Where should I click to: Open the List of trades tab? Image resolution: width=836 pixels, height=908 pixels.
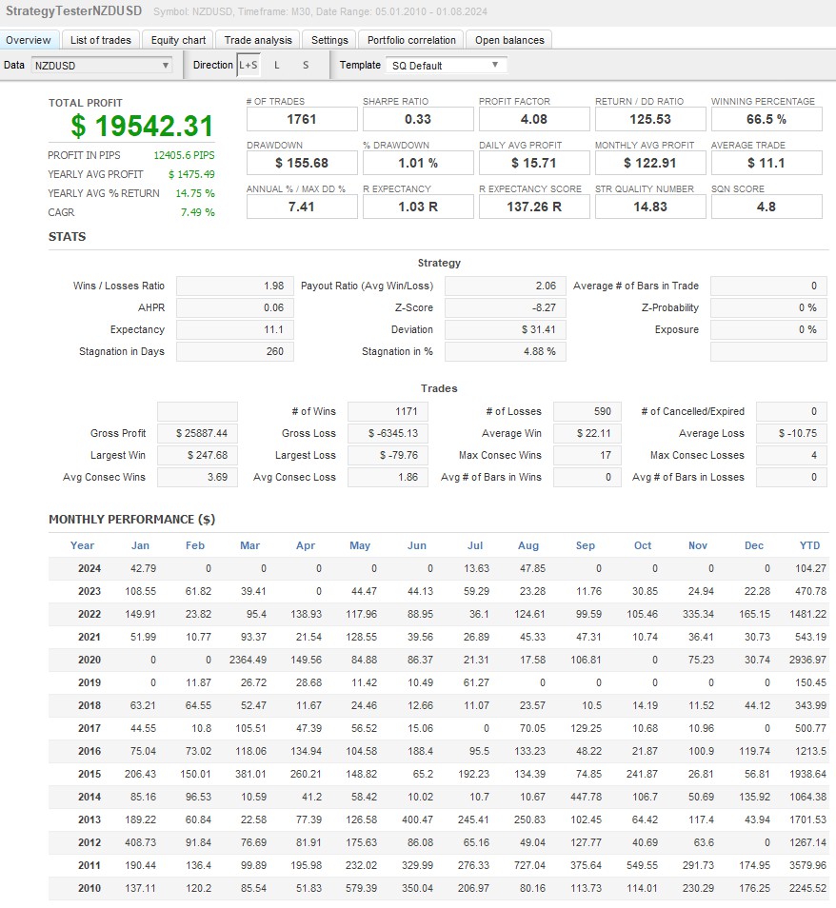(101, 40)
